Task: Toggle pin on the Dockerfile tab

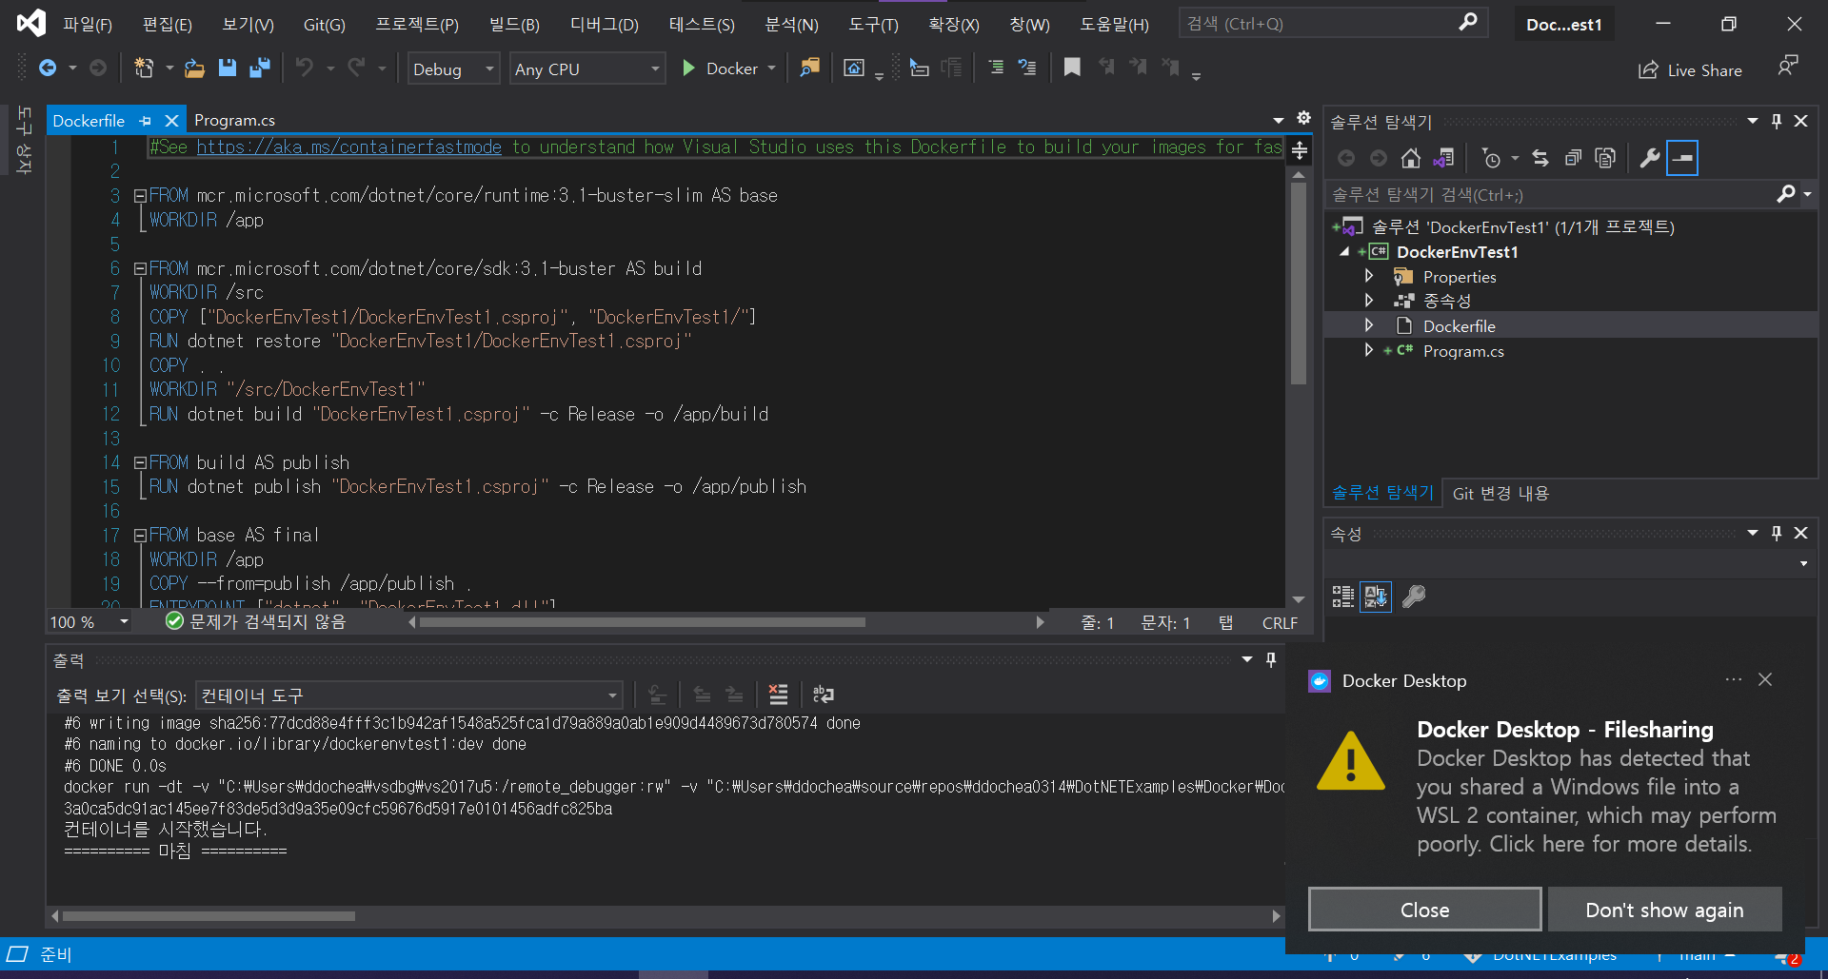Action: click(145, 121)
